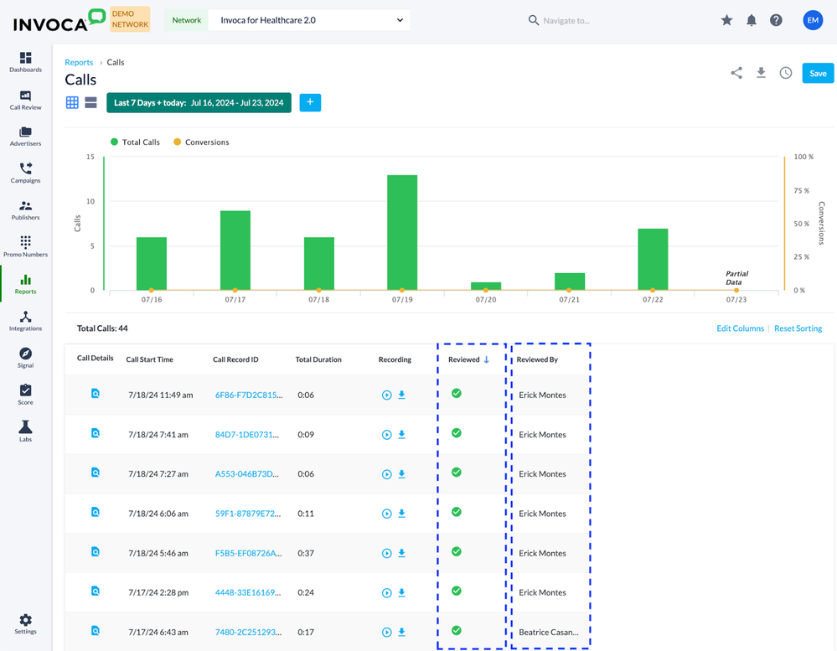Open call record A553-046B73D
Viewport: 837px width, 651px height.
pyautogui.click(x=246, y=474)
